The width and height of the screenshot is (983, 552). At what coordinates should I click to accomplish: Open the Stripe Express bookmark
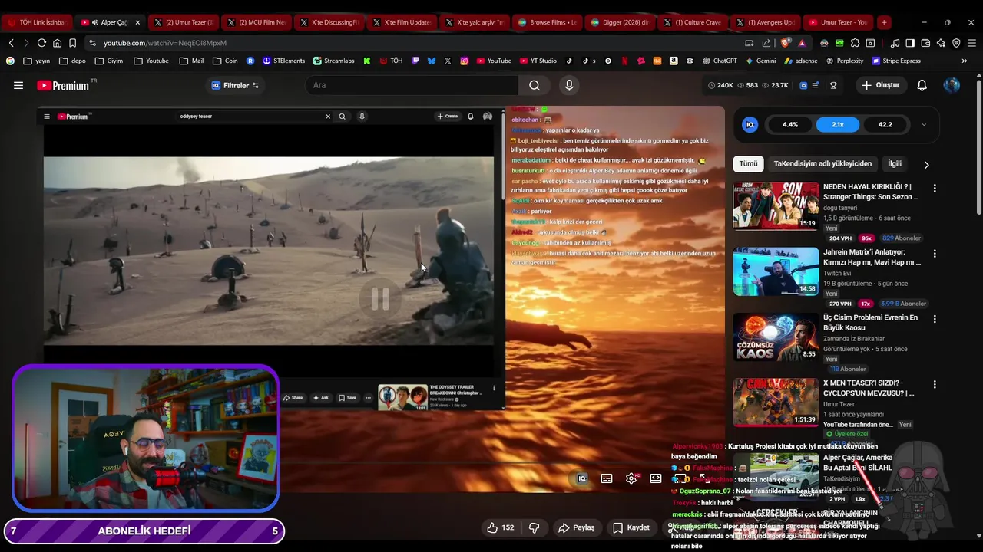click(x=895, y=61)
